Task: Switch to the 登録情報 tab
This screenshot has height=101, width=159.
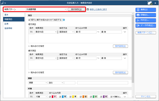Action: tap(14, 28)
